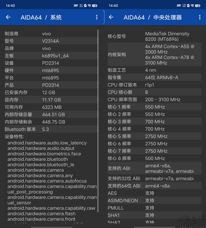
Task: Select the 设备特性 heading
Action: pos(14,136)
